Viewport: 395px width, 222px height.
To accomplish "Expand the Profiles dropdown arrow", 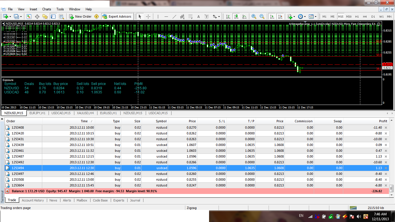I will coord(21,16).
